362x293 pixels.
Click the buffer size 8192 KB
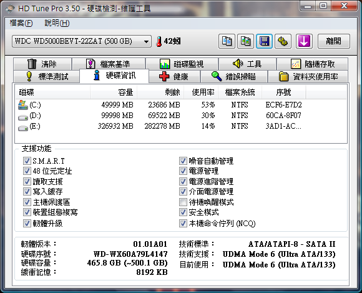[x=152, y=272]
